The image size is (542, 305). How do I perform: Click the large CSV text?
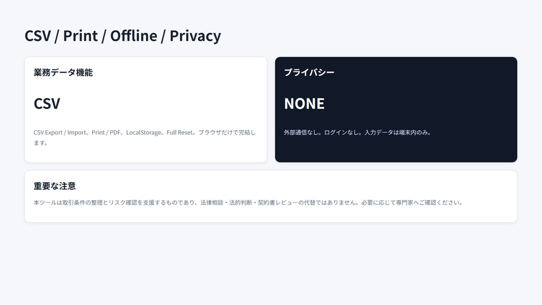(x=47, y=103)
